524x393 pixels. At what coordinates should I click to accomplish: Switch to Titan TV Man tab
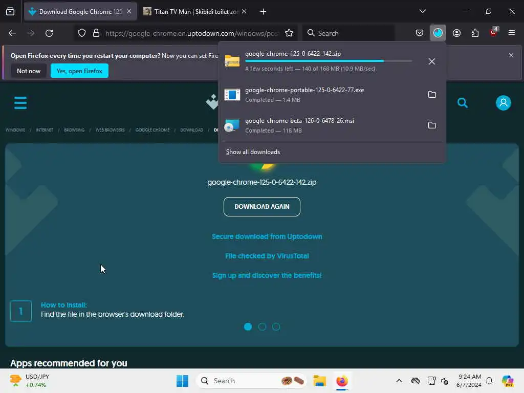[195, 12]
